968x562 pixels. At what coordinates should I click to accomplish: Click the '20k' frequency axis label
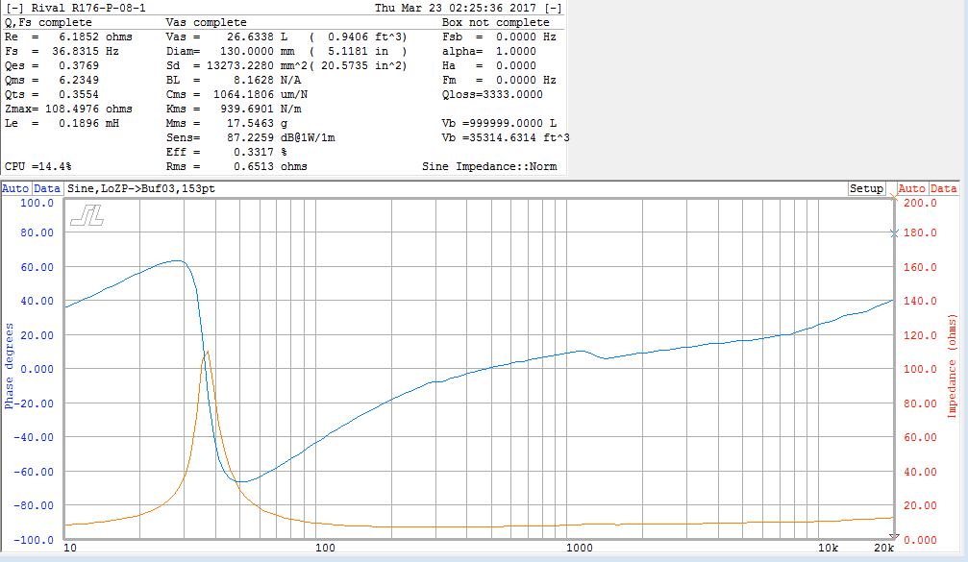point(884,548)
